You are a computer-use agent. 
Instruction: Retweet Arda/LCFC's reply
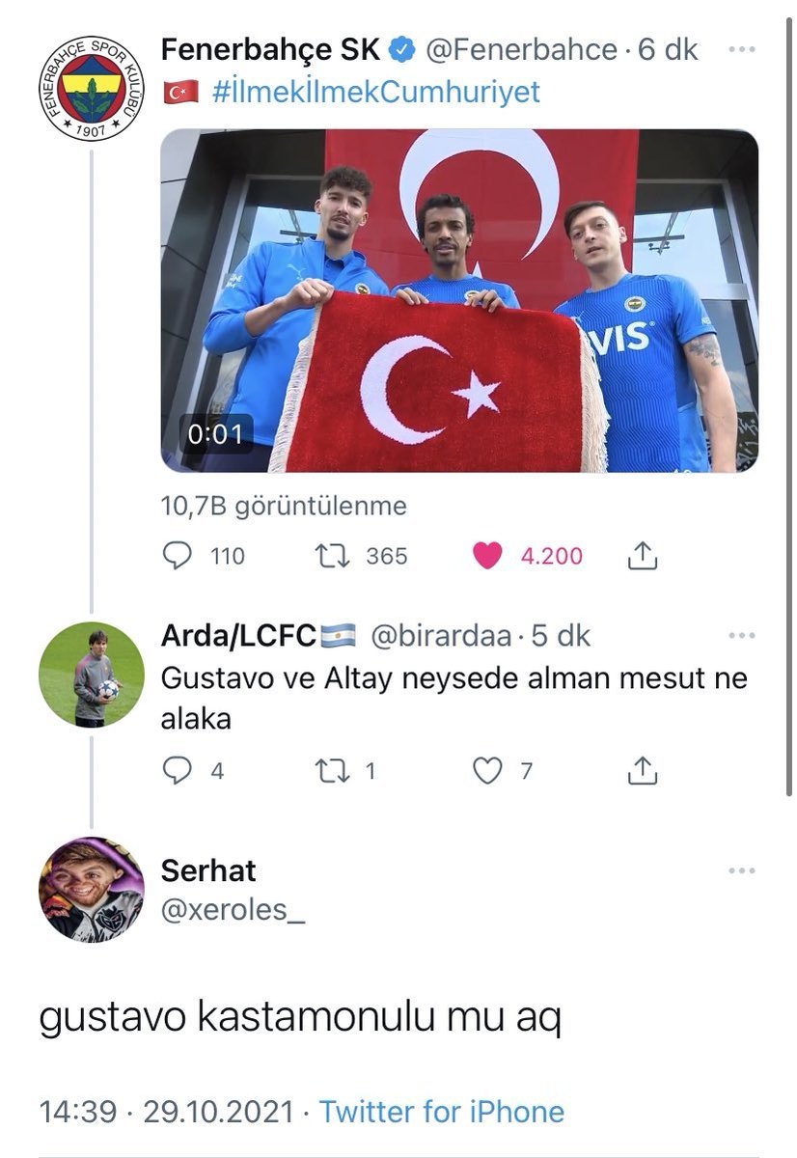(331, 771)
